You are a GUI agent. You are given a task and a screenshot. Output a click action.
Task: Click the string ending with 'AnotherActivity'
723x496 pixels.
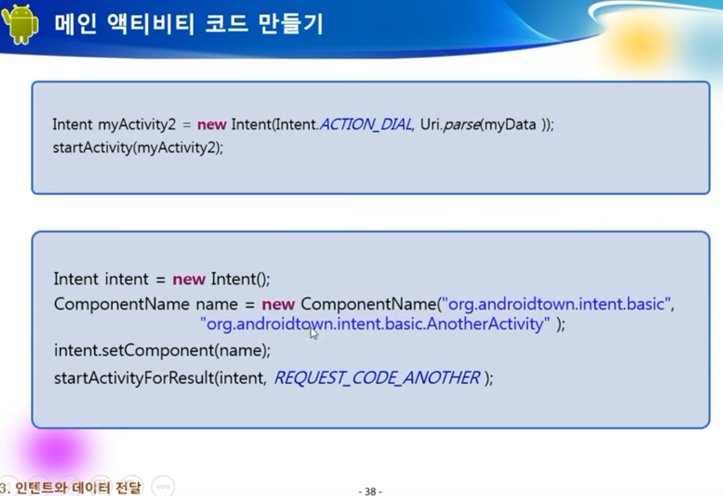tap(375, 324)
